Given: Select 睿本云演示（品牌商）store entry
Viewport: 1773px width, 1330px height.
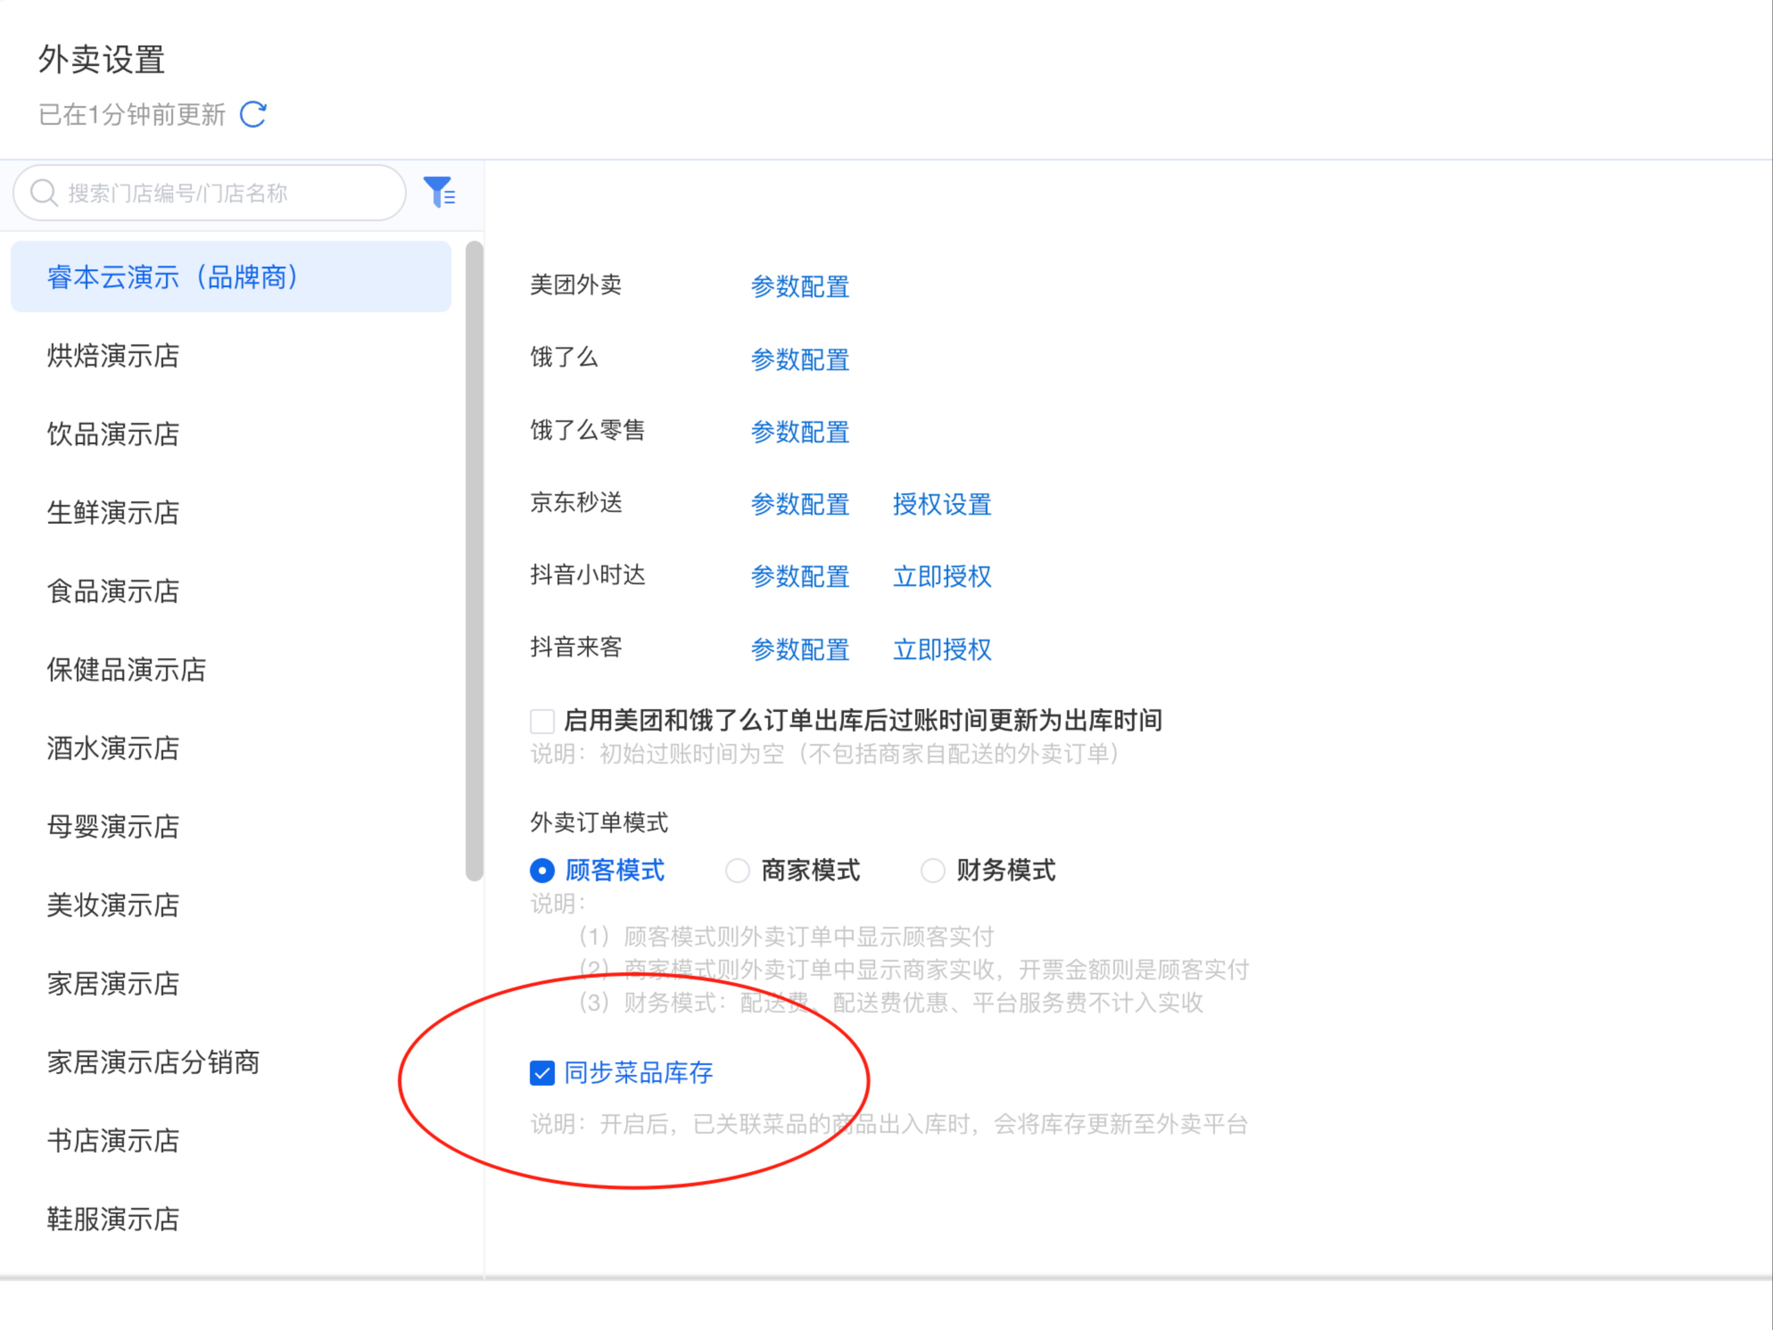Looking at the screenshot, I should 172,277.
